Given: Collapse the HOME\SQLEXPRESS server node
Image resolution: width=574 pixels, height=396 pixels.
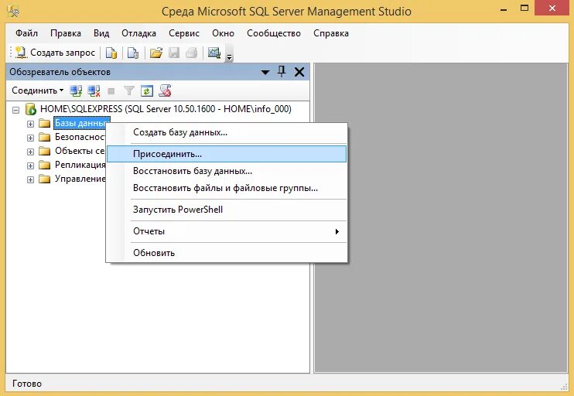Looking at the screenshot, I should tap(15, 109).
